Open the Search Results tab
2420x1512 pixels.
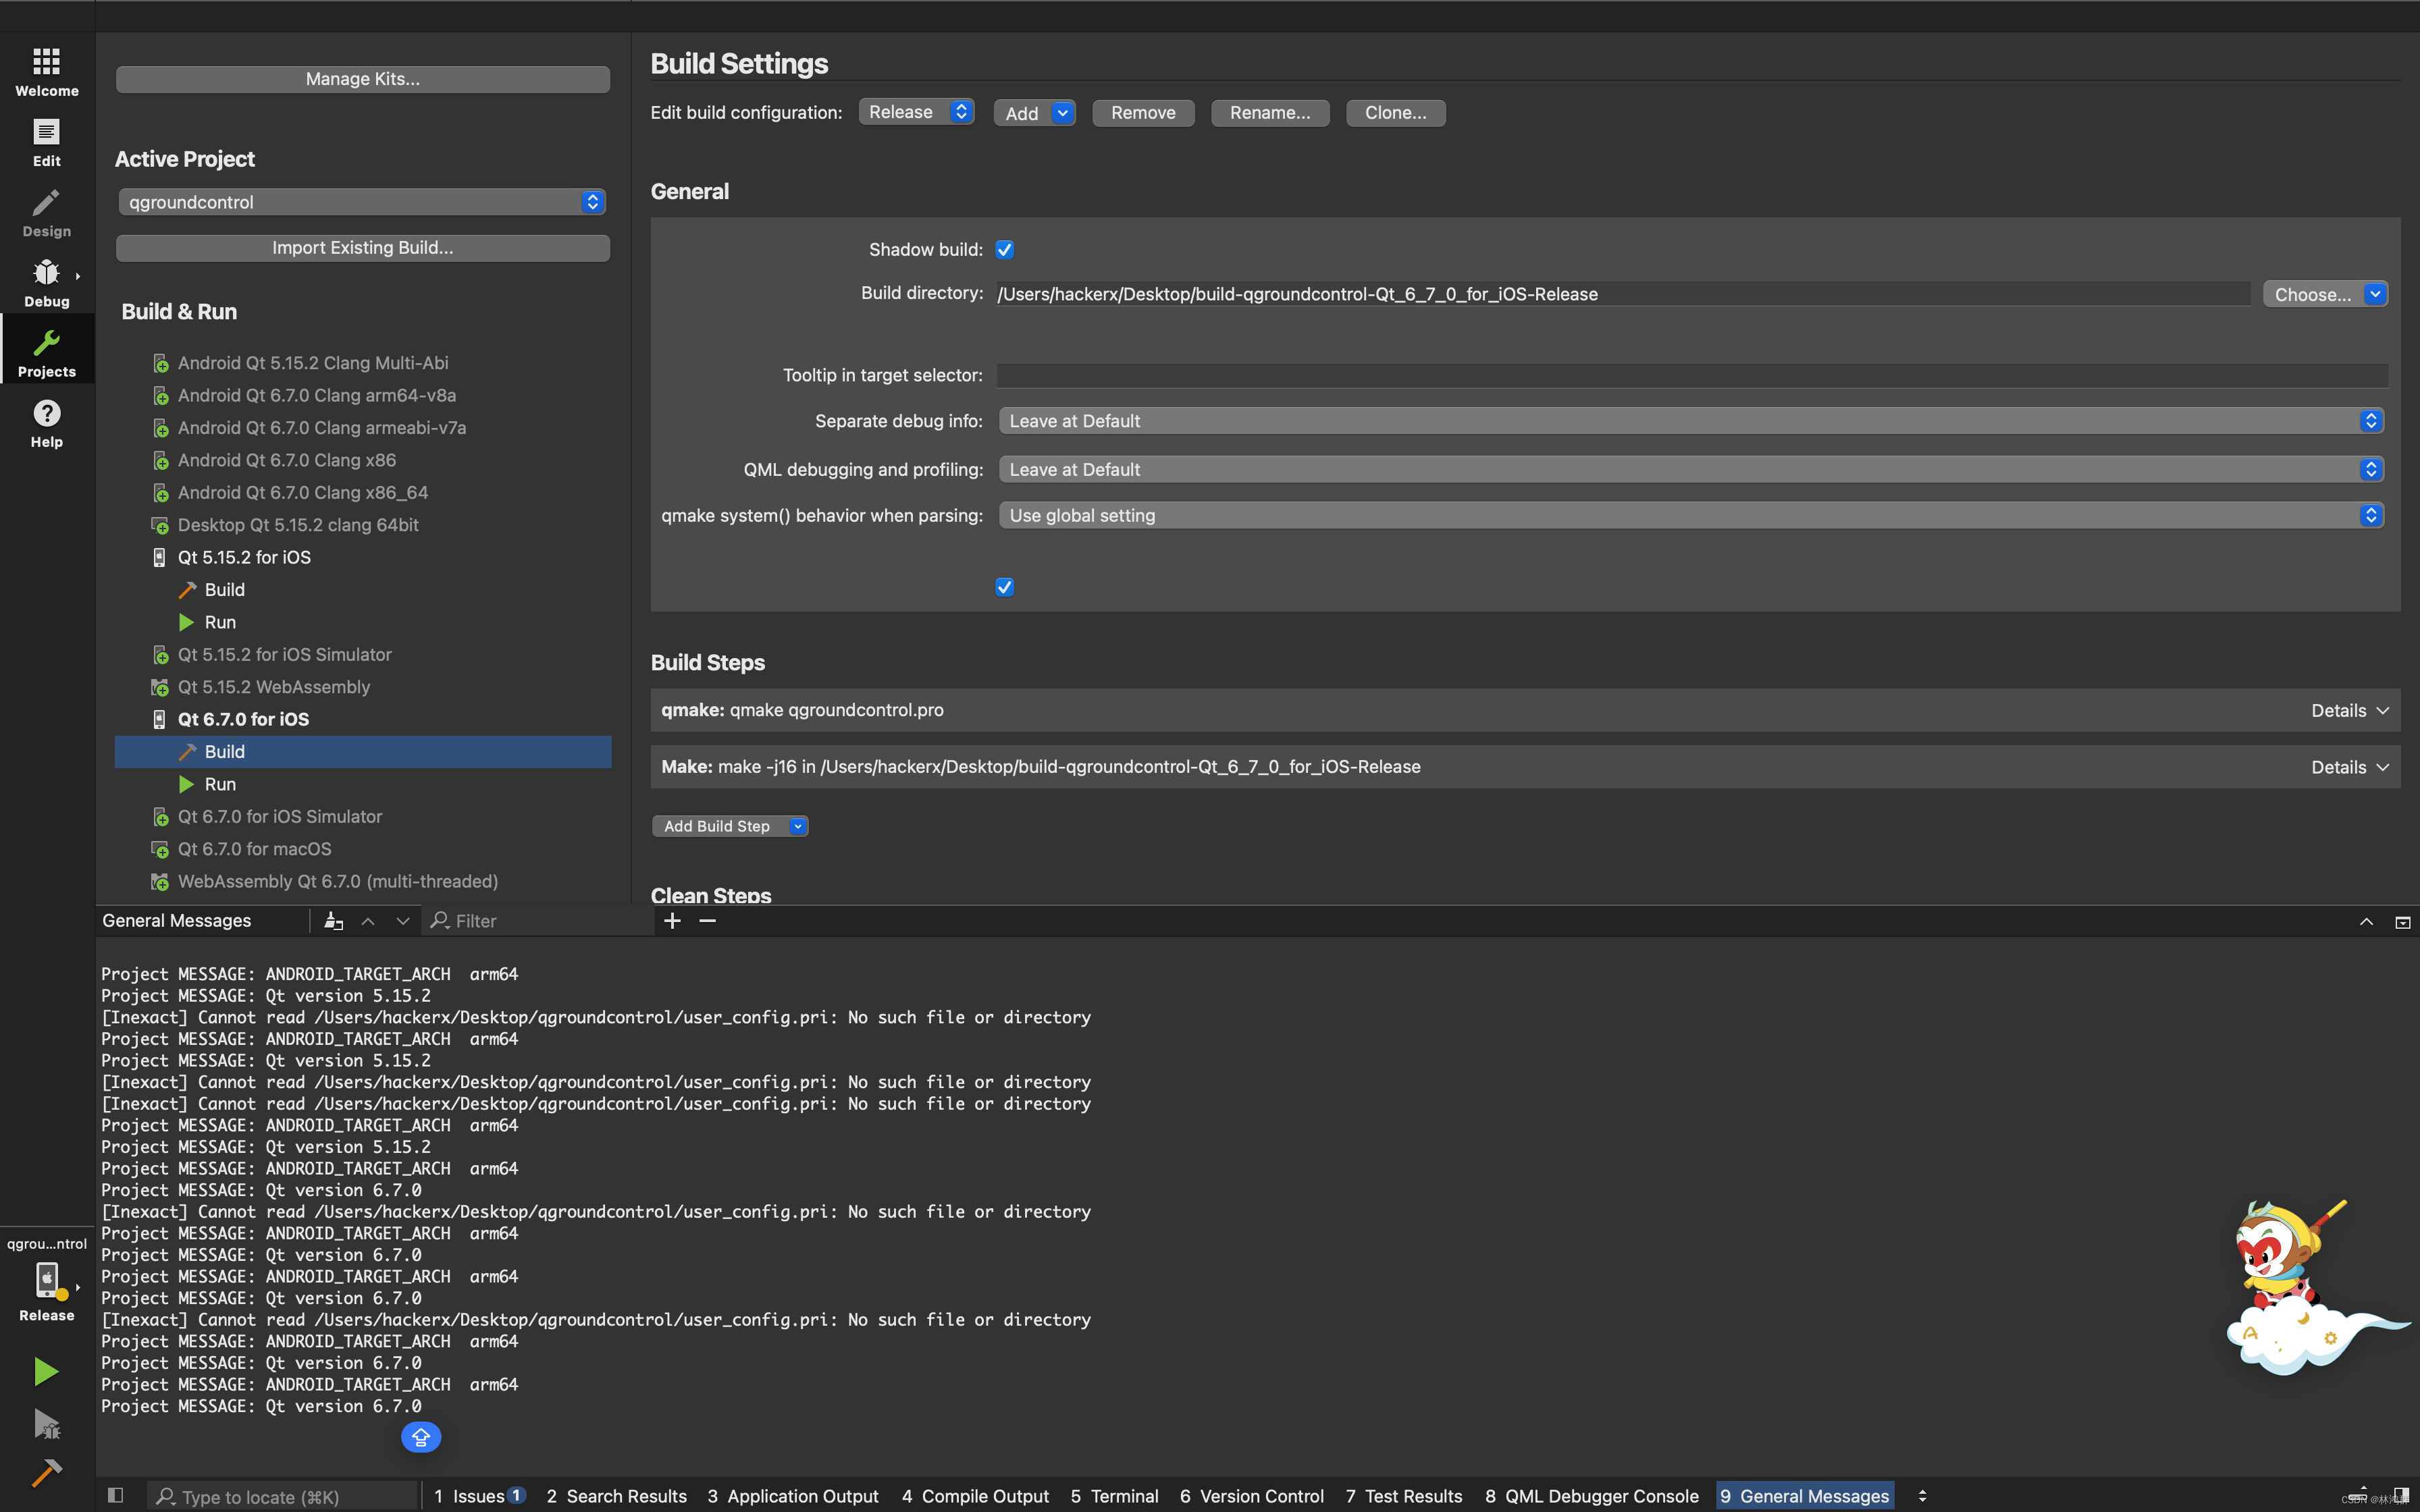pos(616,1495)
